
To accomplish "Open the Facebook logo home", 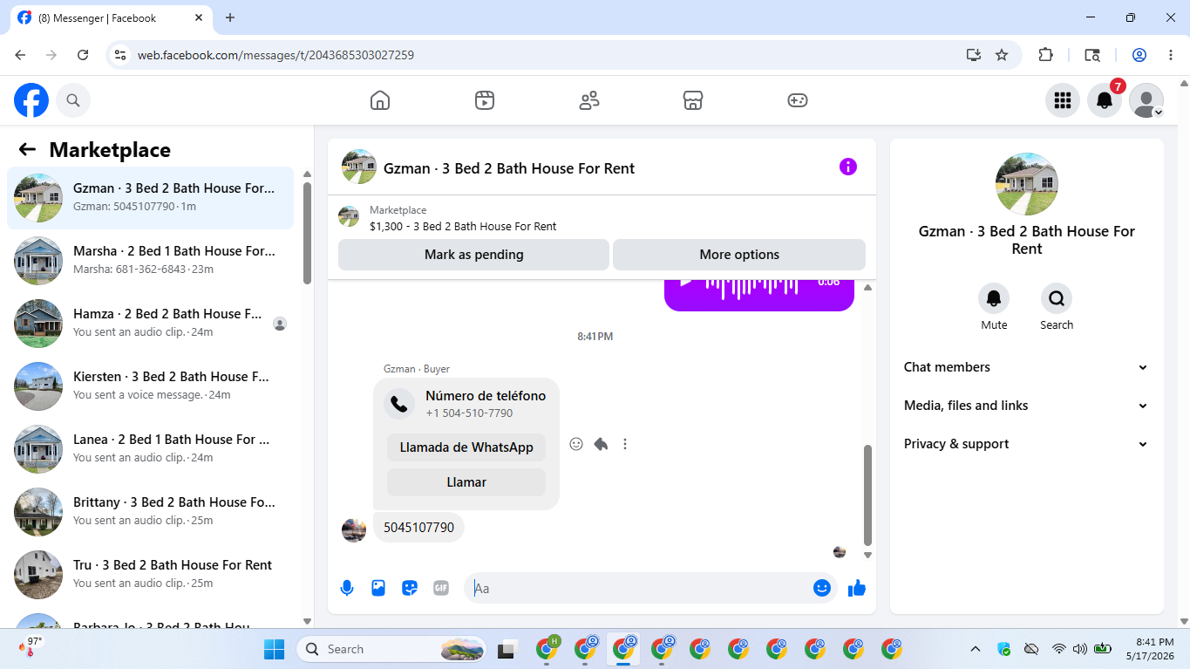I will [x=31, y=100].
